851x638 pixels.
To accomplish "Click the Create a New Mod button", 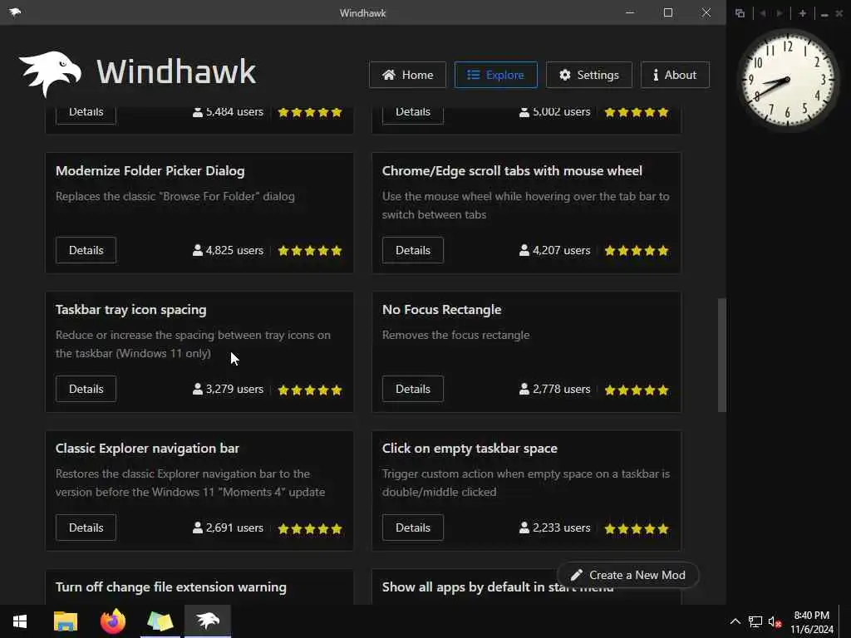I will [x=628, y=575].
